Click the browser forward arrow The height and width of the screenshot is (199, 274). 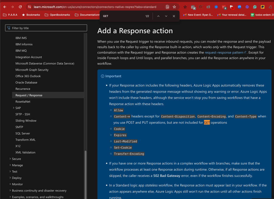coord(12,7)
